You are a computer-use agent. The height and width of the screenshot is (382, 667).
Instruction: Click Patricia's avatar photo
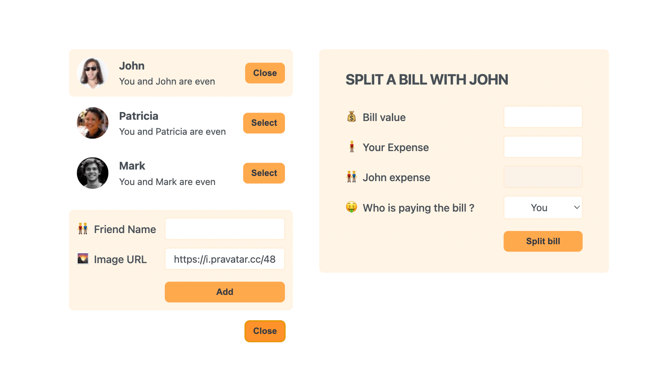(x=93, y=123)
